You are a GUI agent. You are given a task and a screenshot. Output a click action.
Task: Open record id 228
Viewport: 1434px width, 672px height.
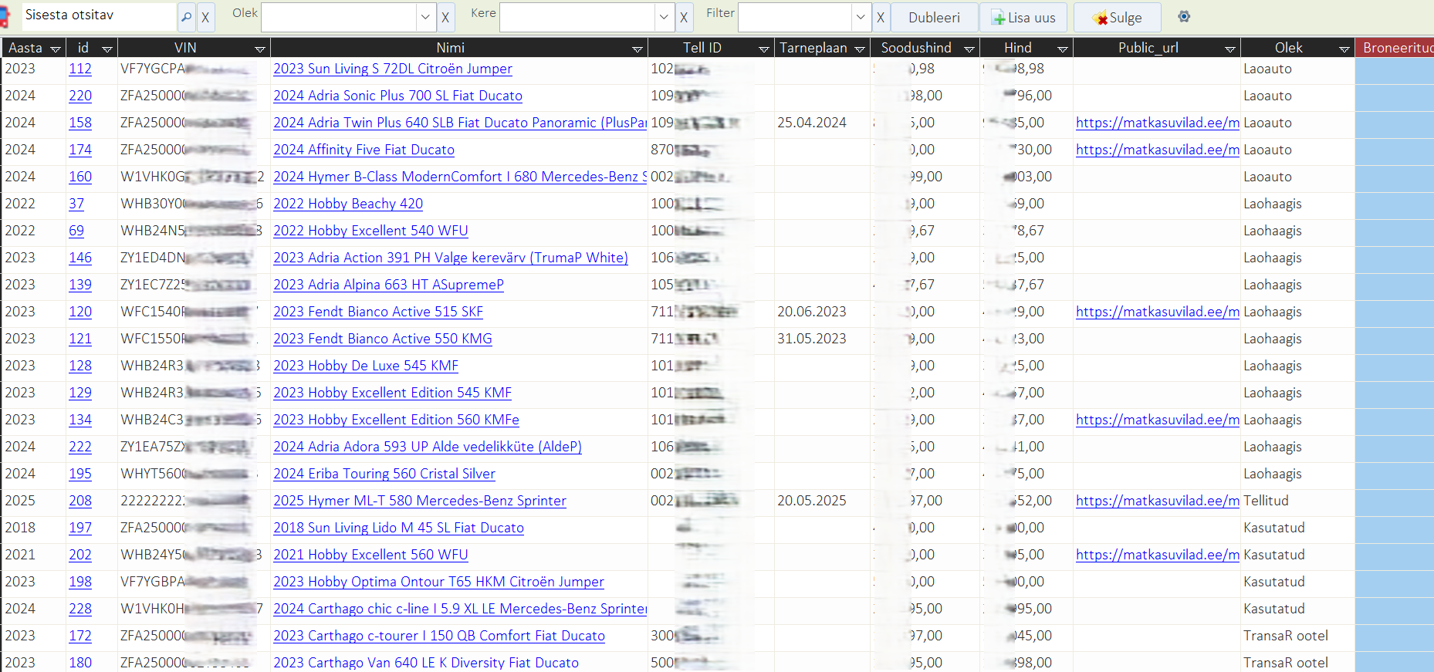point(80,609)
